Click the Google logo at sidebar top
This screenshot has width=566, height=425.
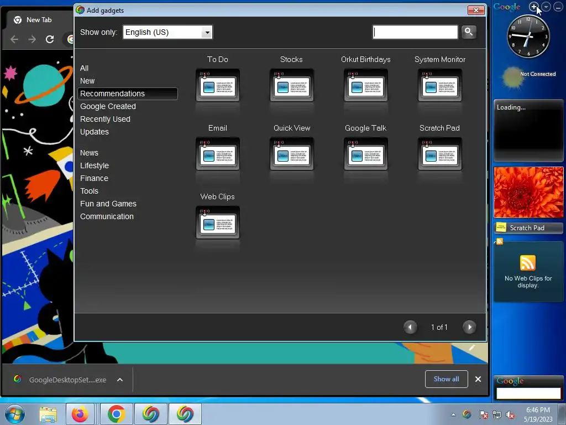tap(507, 7)
